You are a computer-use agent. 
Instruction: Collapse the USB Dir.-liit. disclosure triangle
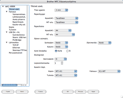click(x=7, y=32)
